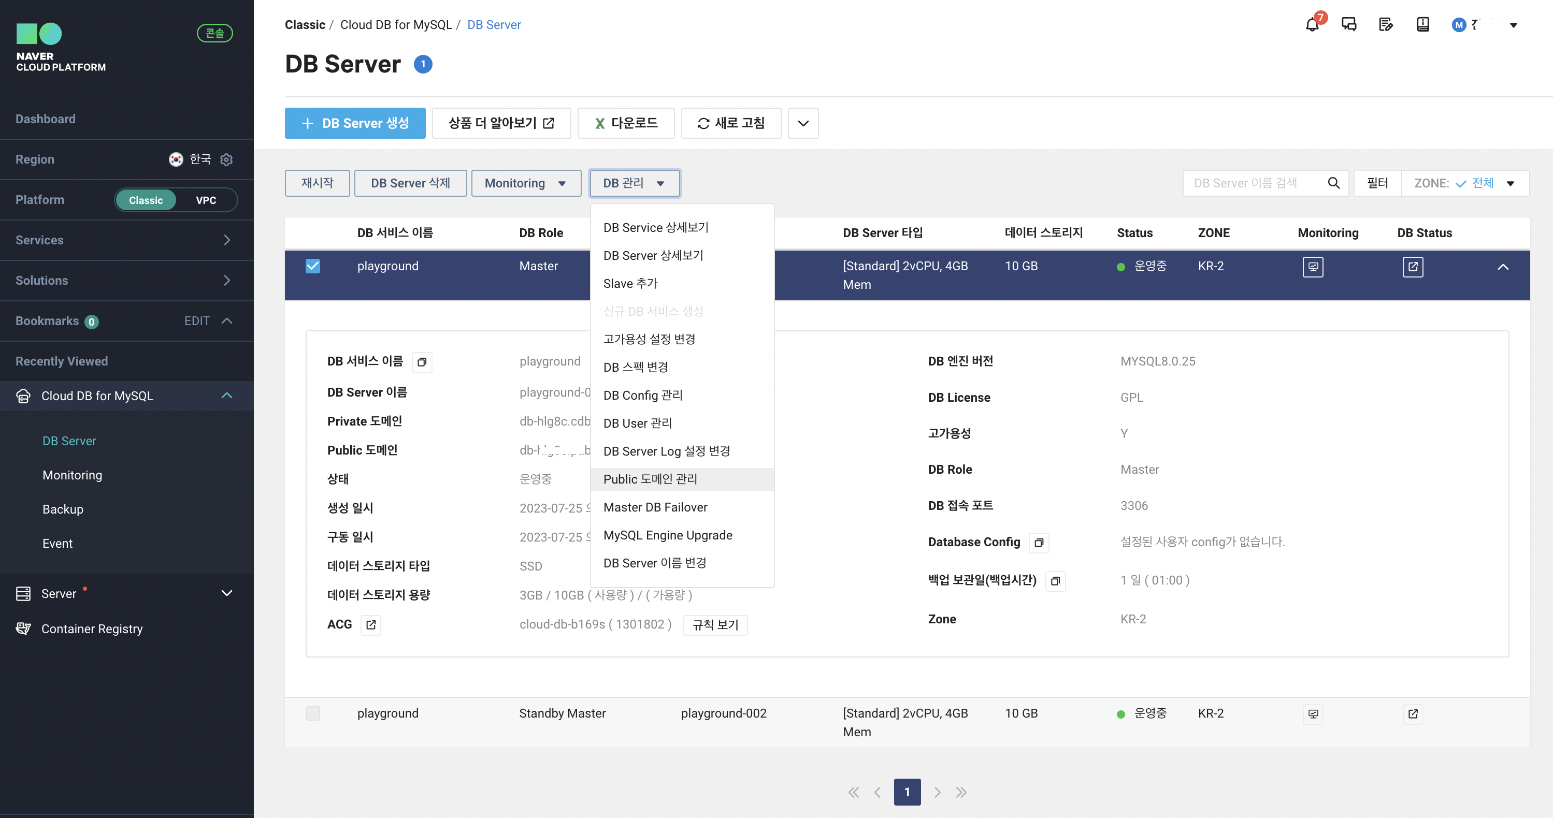This screenshot has width=1553, height=818.
Task: Open the Monitoring dropdown button
Action: coord(526,183)
